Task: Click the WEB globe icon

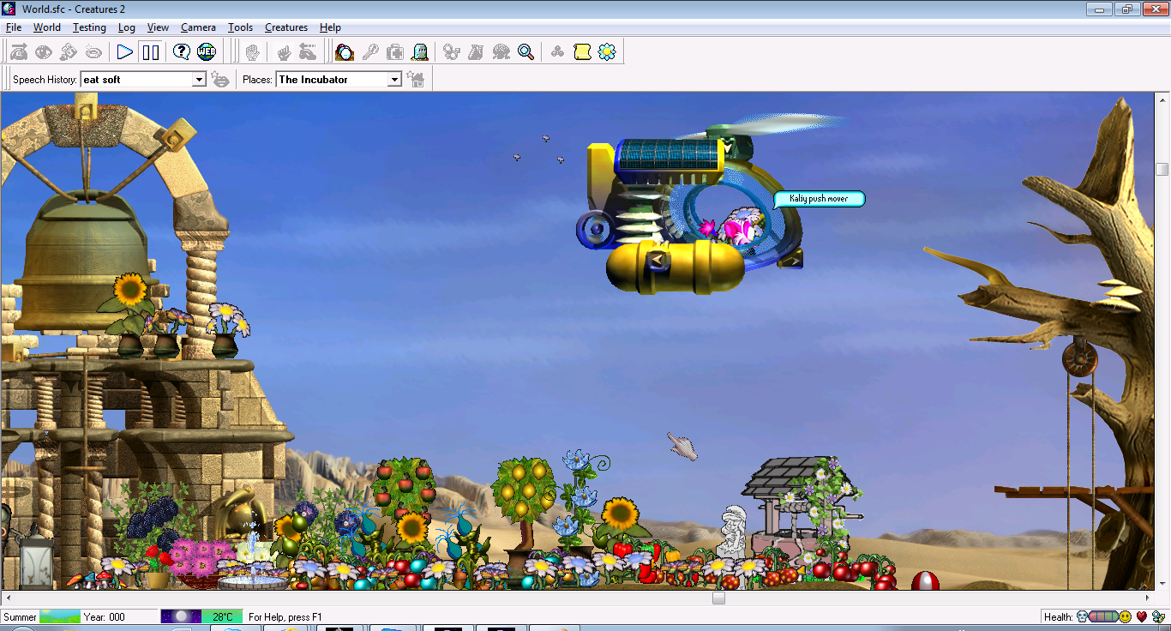Action: [x=207, y=52]
